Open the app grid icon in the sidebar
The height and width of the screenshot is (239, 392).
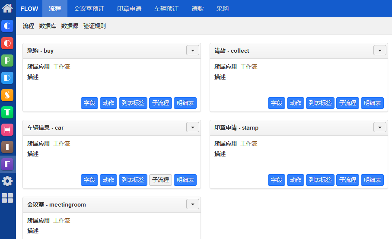click(x=7, y=198)
